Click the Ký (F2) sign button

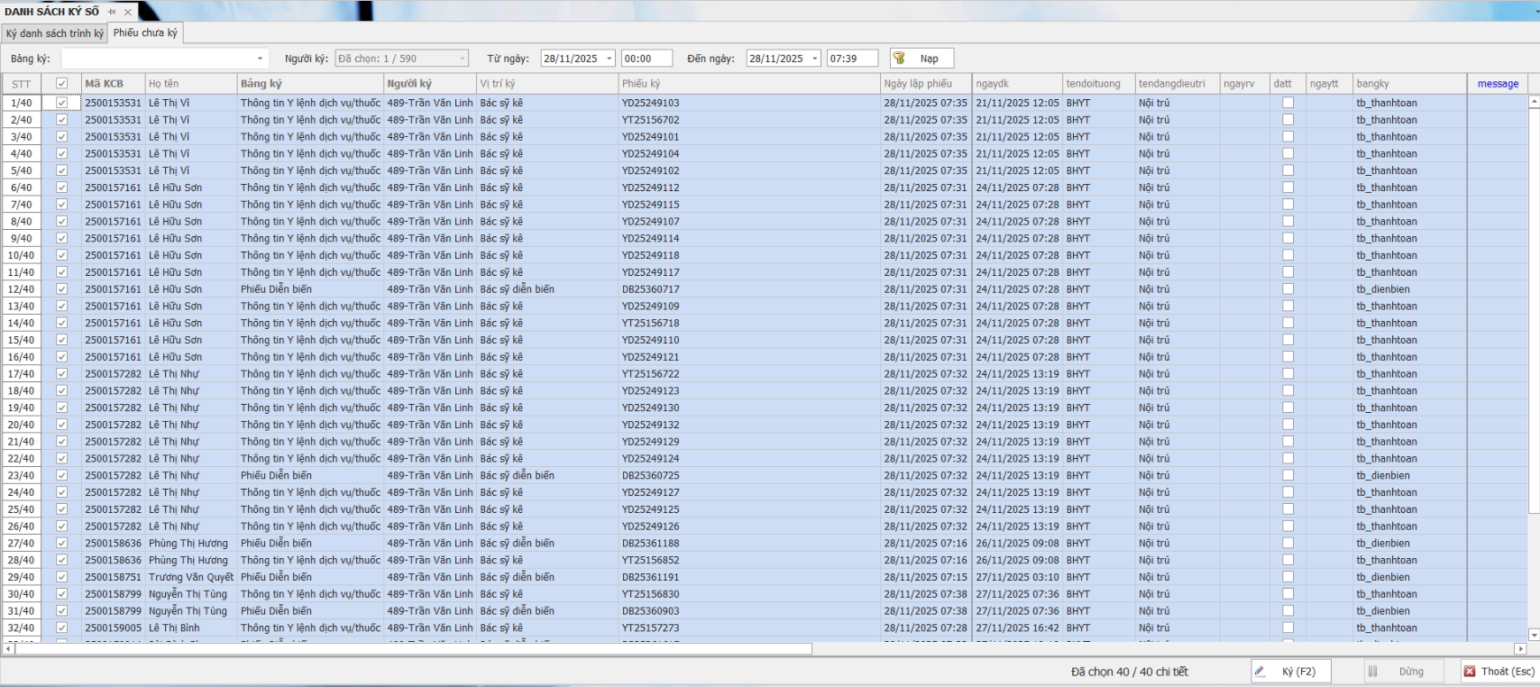1290,672
